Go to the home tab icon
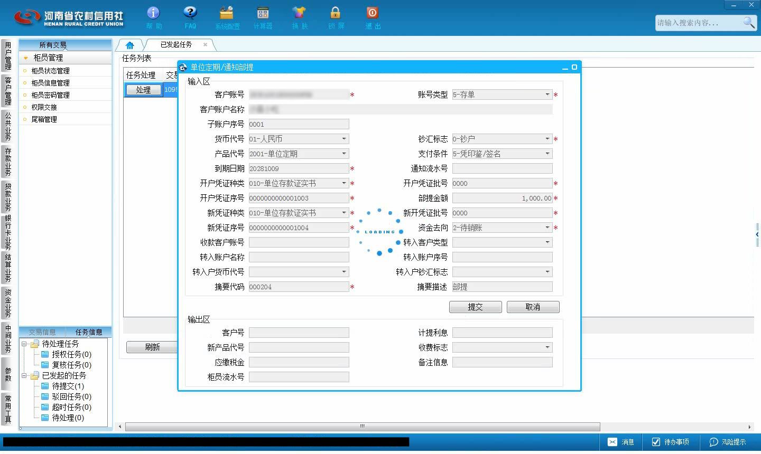This screenshot has width=761, height=454. coord(130,45)
